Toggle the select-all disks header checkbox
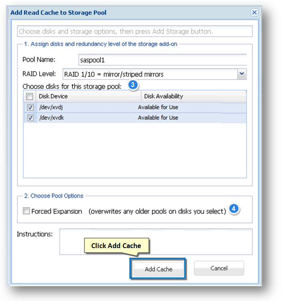Image resolution: width=283 pixels, height=301 pixels. [x=30, y=97]
